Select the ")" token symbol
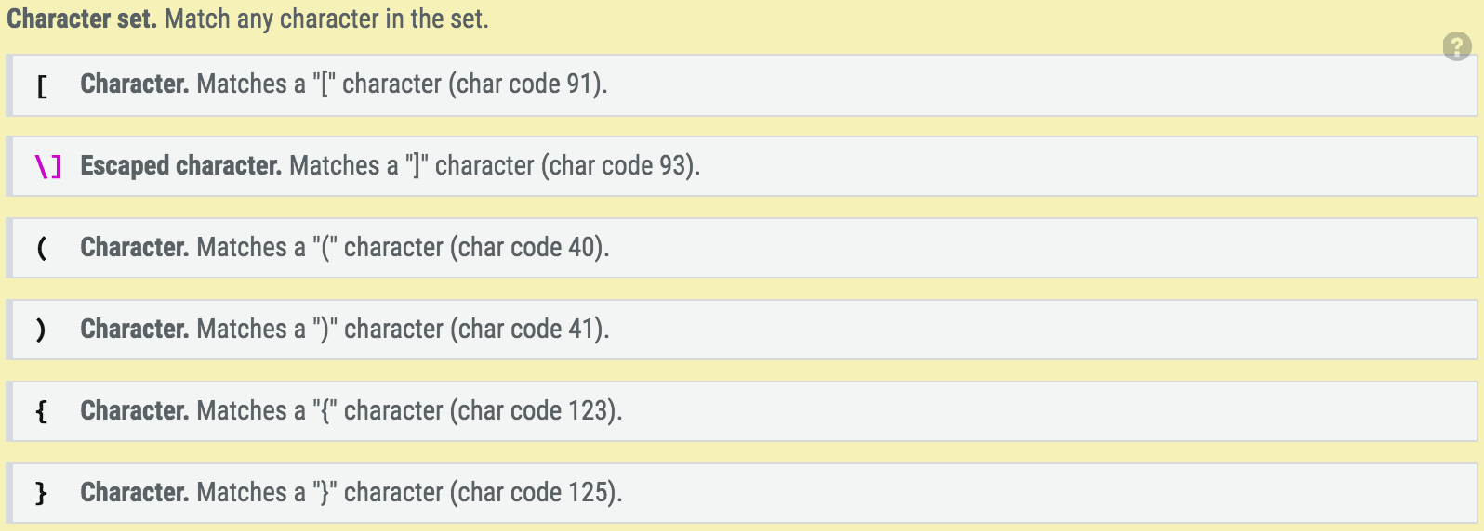Viewport: 1484px width, 531px height. coord(41,330)
